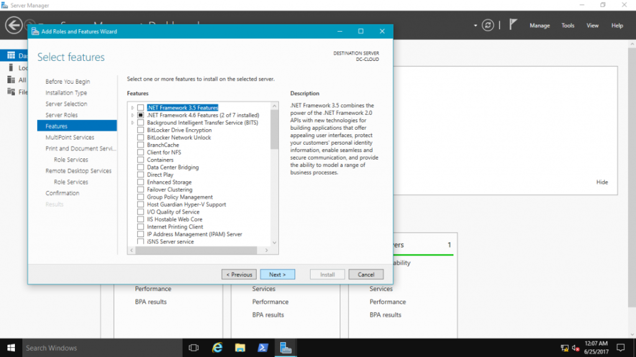Cancel the Add Roles and Features Wizard

click(x=366, y=274)
